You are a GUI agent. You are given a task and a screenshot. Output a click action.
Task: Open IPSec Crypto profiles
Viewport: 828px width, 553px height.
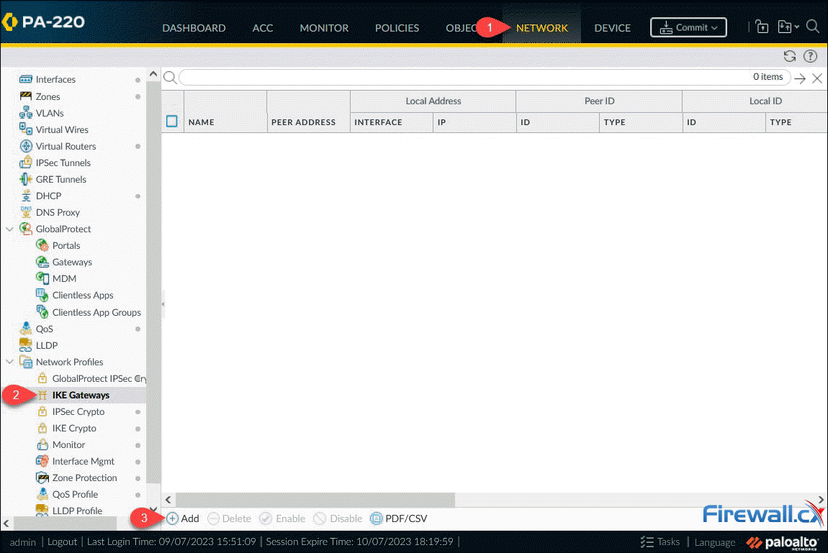click(x=78, y=412)
